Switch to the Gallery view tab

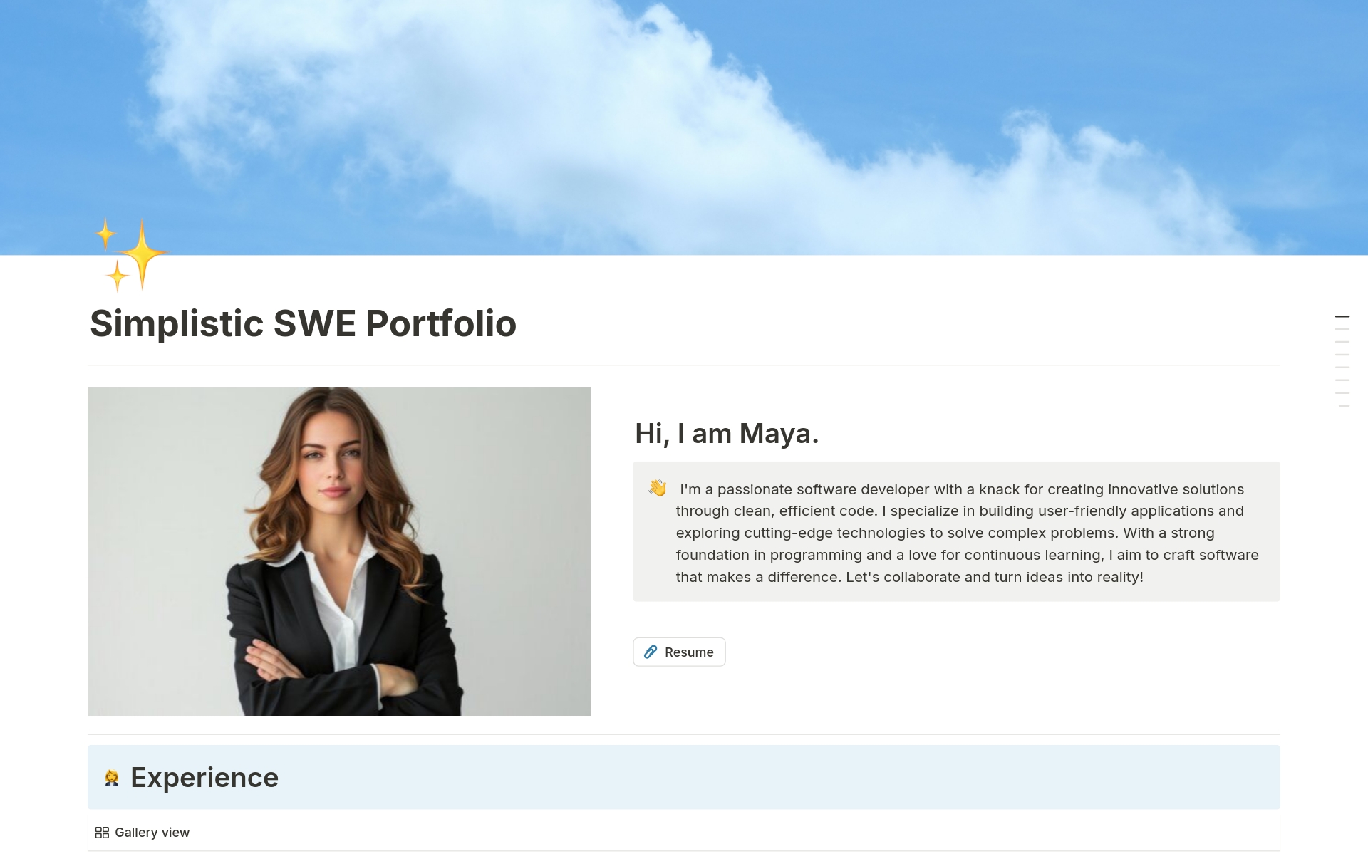142,833
